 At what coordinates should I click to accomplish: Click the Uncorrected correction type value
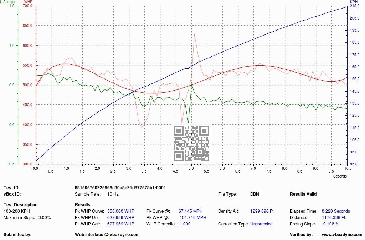(261, 224)
